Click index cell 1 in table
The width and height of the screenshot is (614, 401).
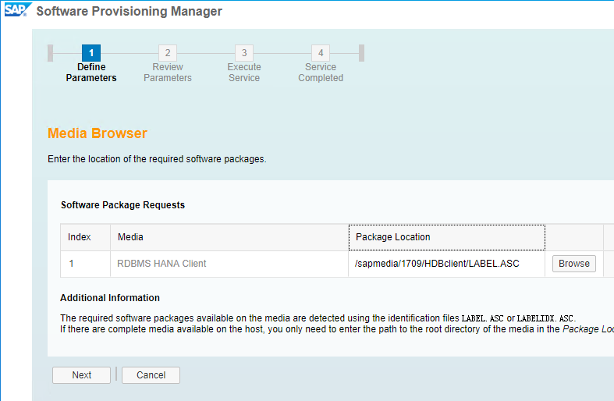(x=85, y=264)
